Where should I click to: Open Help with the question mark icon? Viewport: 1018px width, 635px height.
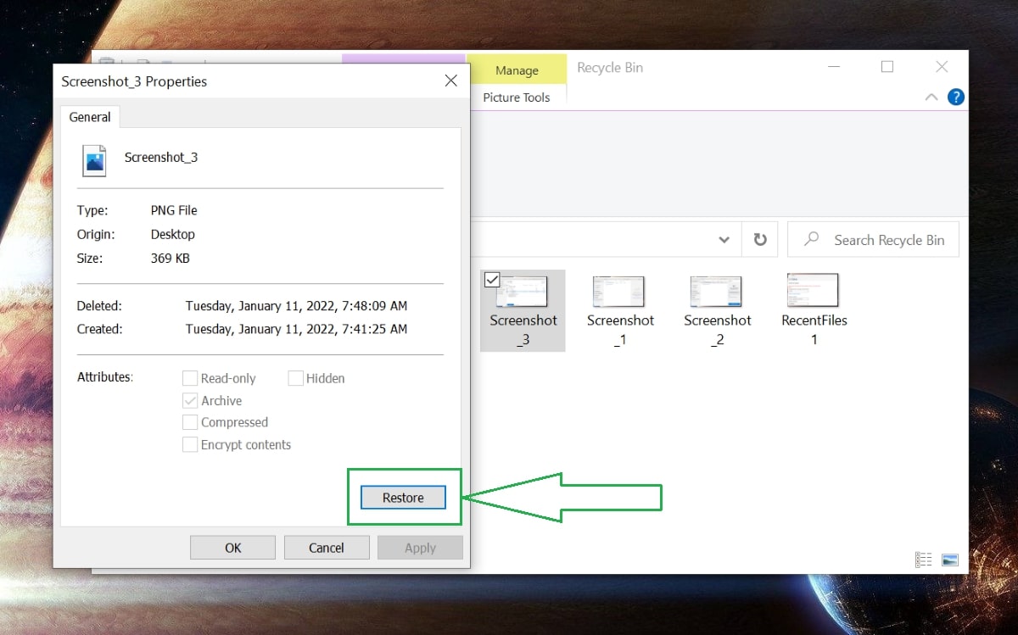[x=956, y=97]
